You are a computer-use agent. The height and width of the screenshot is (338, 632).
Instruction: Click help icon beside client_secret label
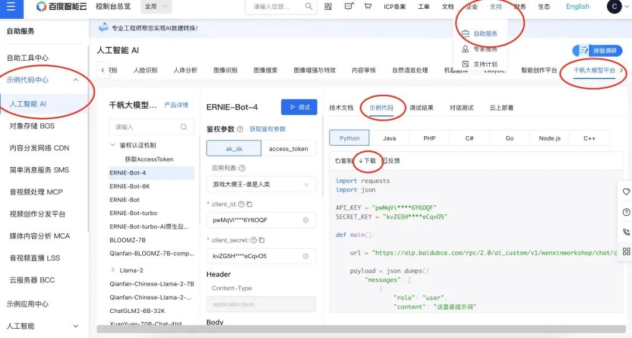253,240
